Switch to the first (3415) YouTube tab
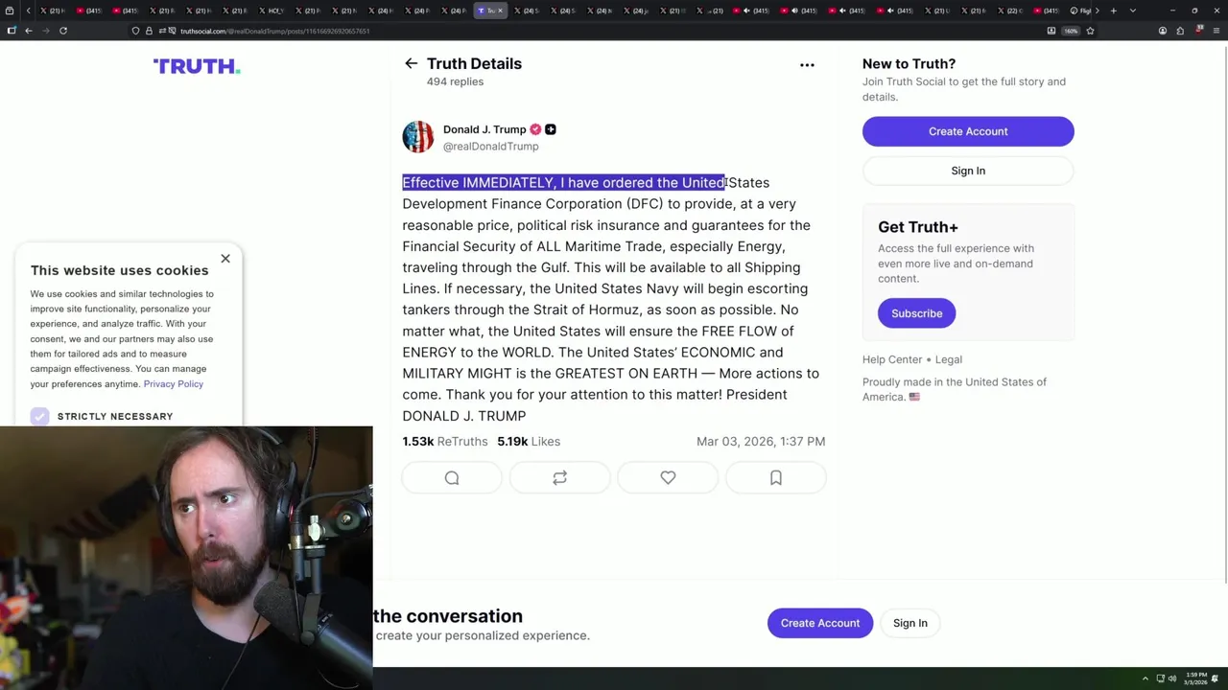1228x690 pixels. (x=89, y=11)
